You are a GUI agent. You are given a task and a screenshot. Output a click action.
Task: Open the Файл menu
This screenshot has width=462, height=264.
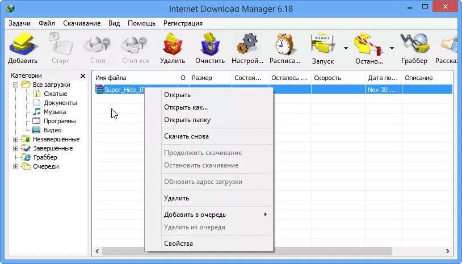(x=47, y=23)
